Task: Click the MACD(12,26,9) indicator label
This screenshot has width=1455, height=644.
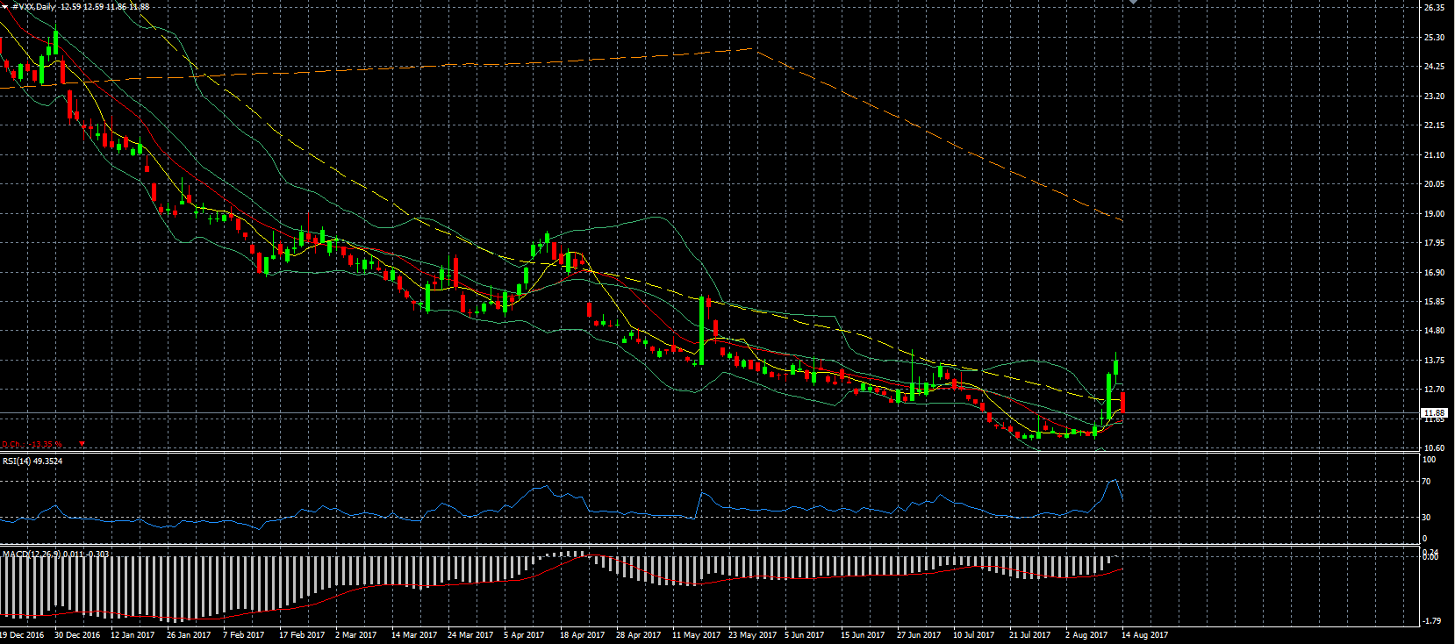Action: (x=56, y=554)
